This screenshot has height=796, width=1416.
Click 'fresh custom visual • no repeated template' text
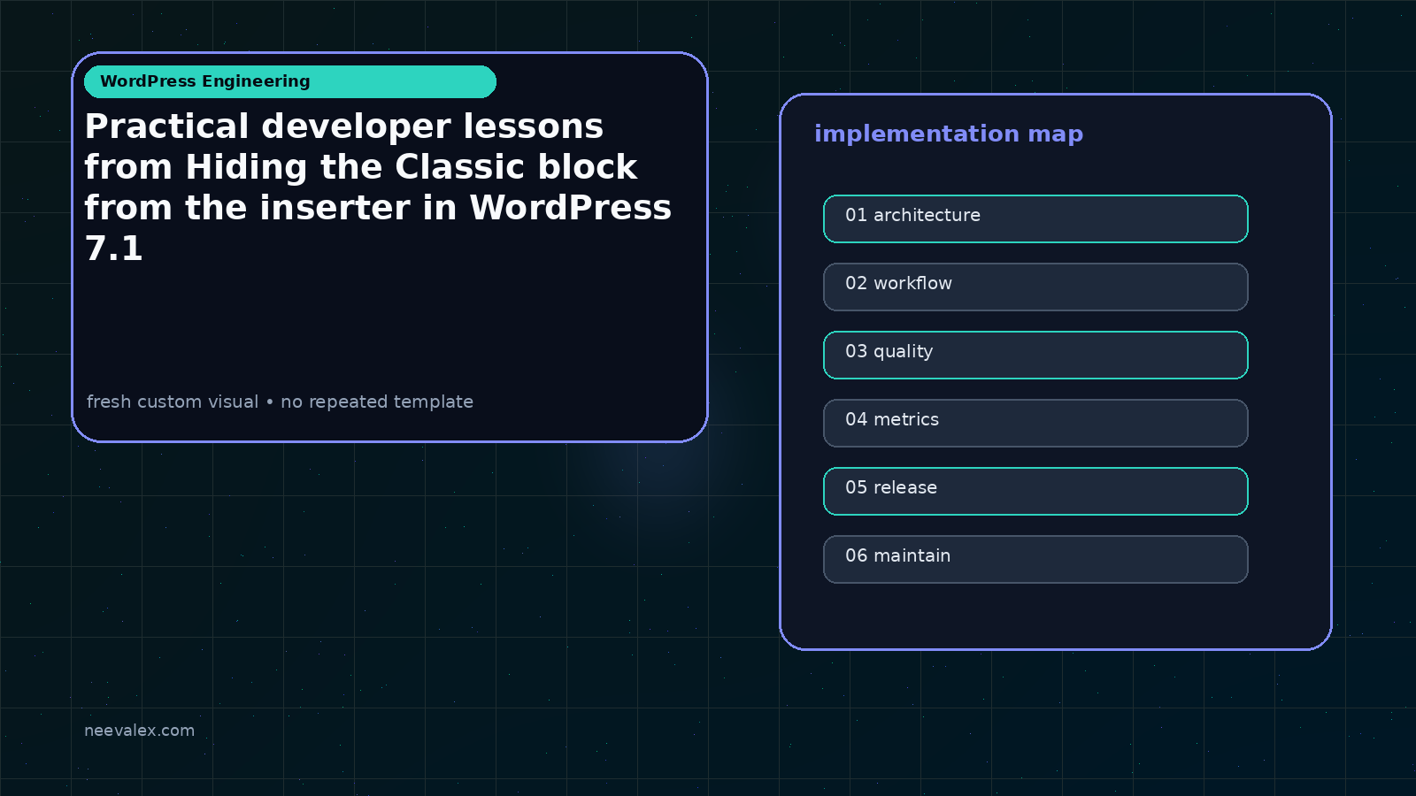(280, 402)
